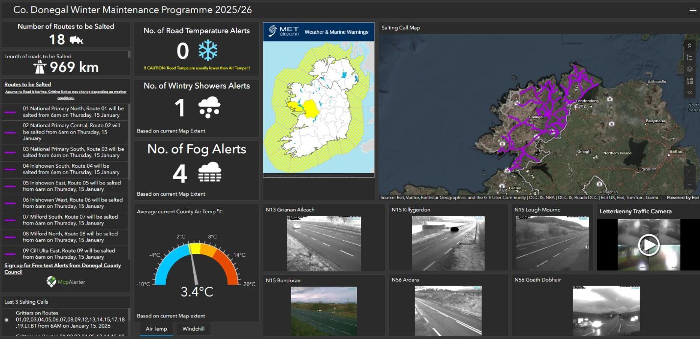Collapse map tools with double up chevron
700x339 pixels.
tap(690, 45)
